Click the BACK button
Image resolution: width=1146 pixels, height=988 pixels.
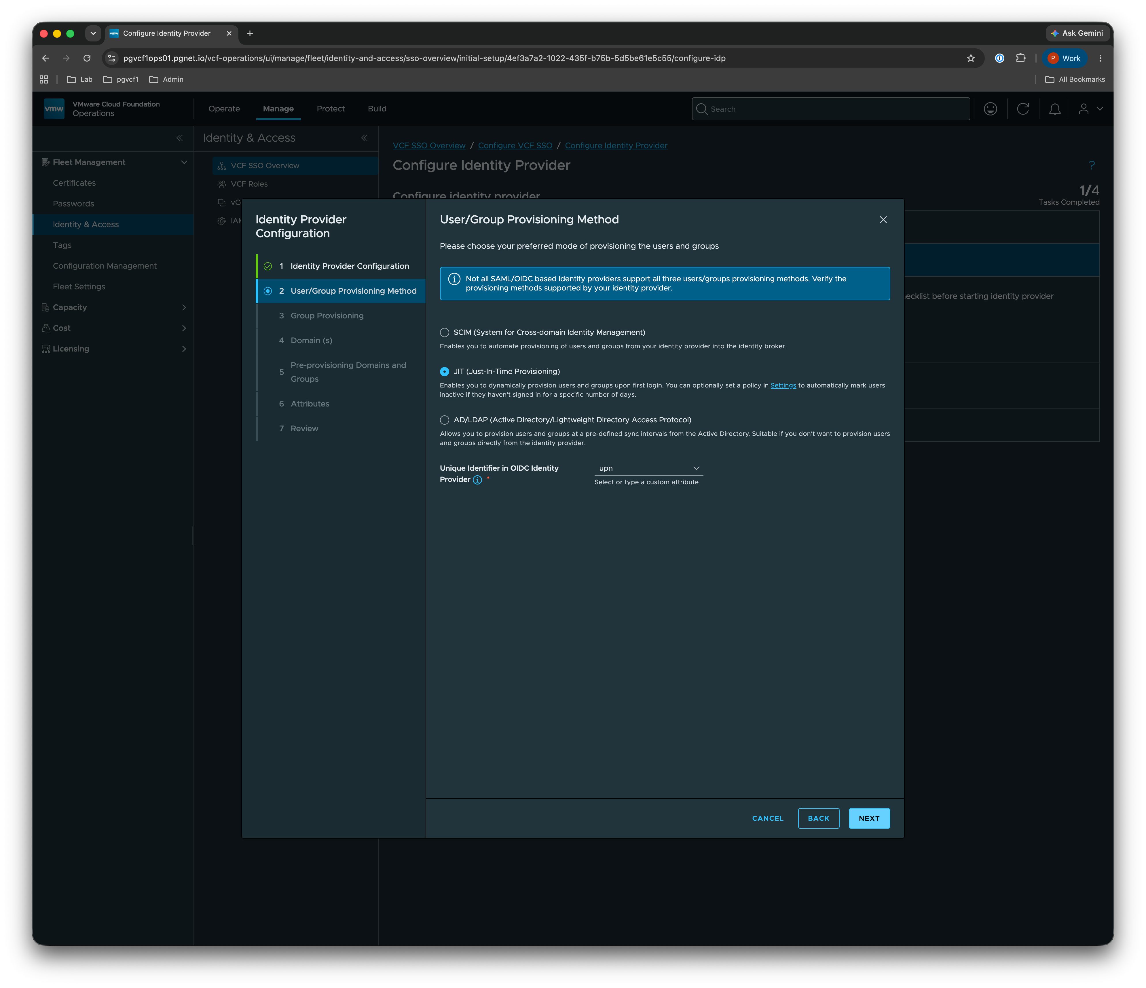click(819, 818)
